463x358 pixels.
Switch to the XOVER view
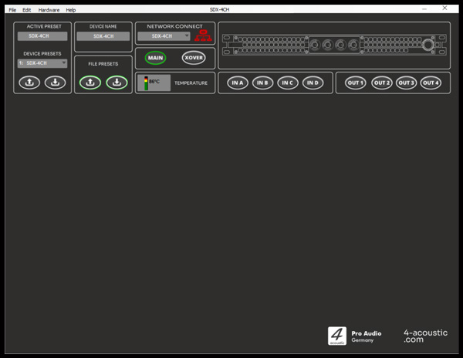click(x=194, y=58)
